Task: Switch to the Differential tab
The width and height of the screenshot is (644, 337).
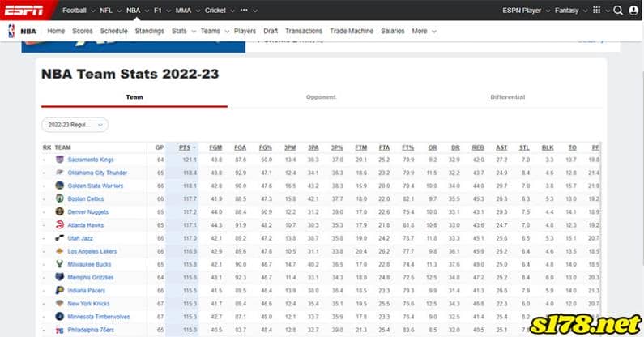Action: (508, 97)
